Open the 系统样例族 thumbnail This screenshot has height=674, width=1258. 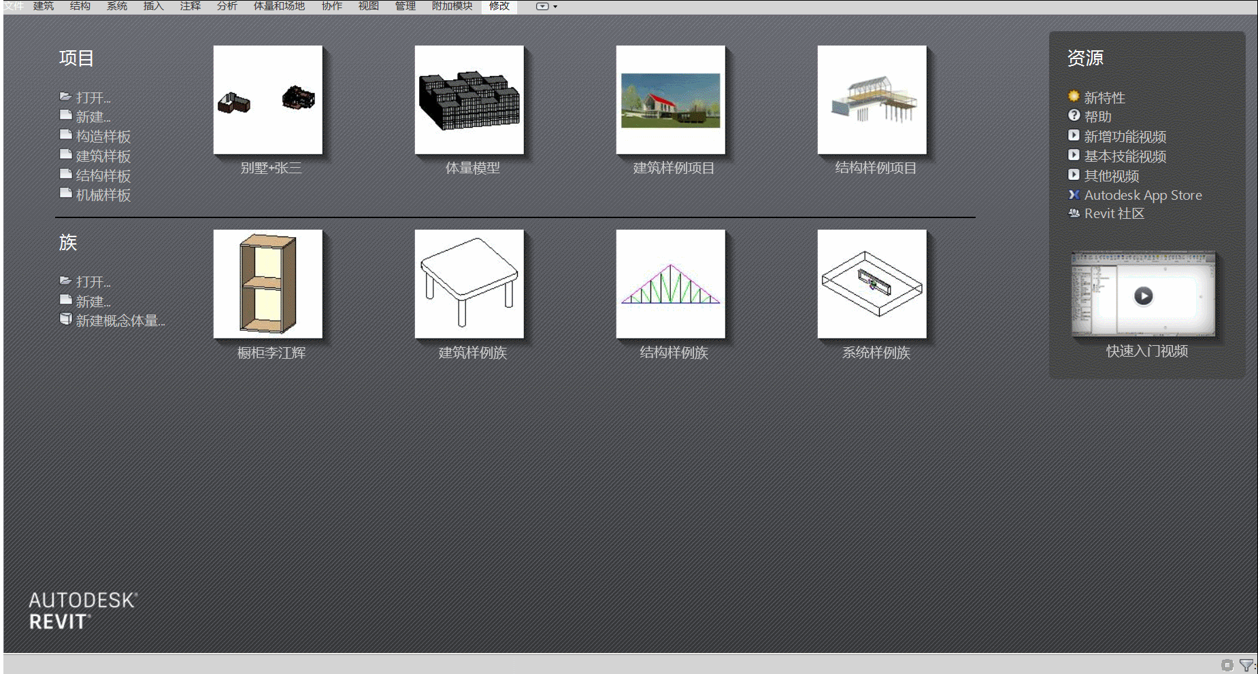pyautogui.click(x=872, y=284)
